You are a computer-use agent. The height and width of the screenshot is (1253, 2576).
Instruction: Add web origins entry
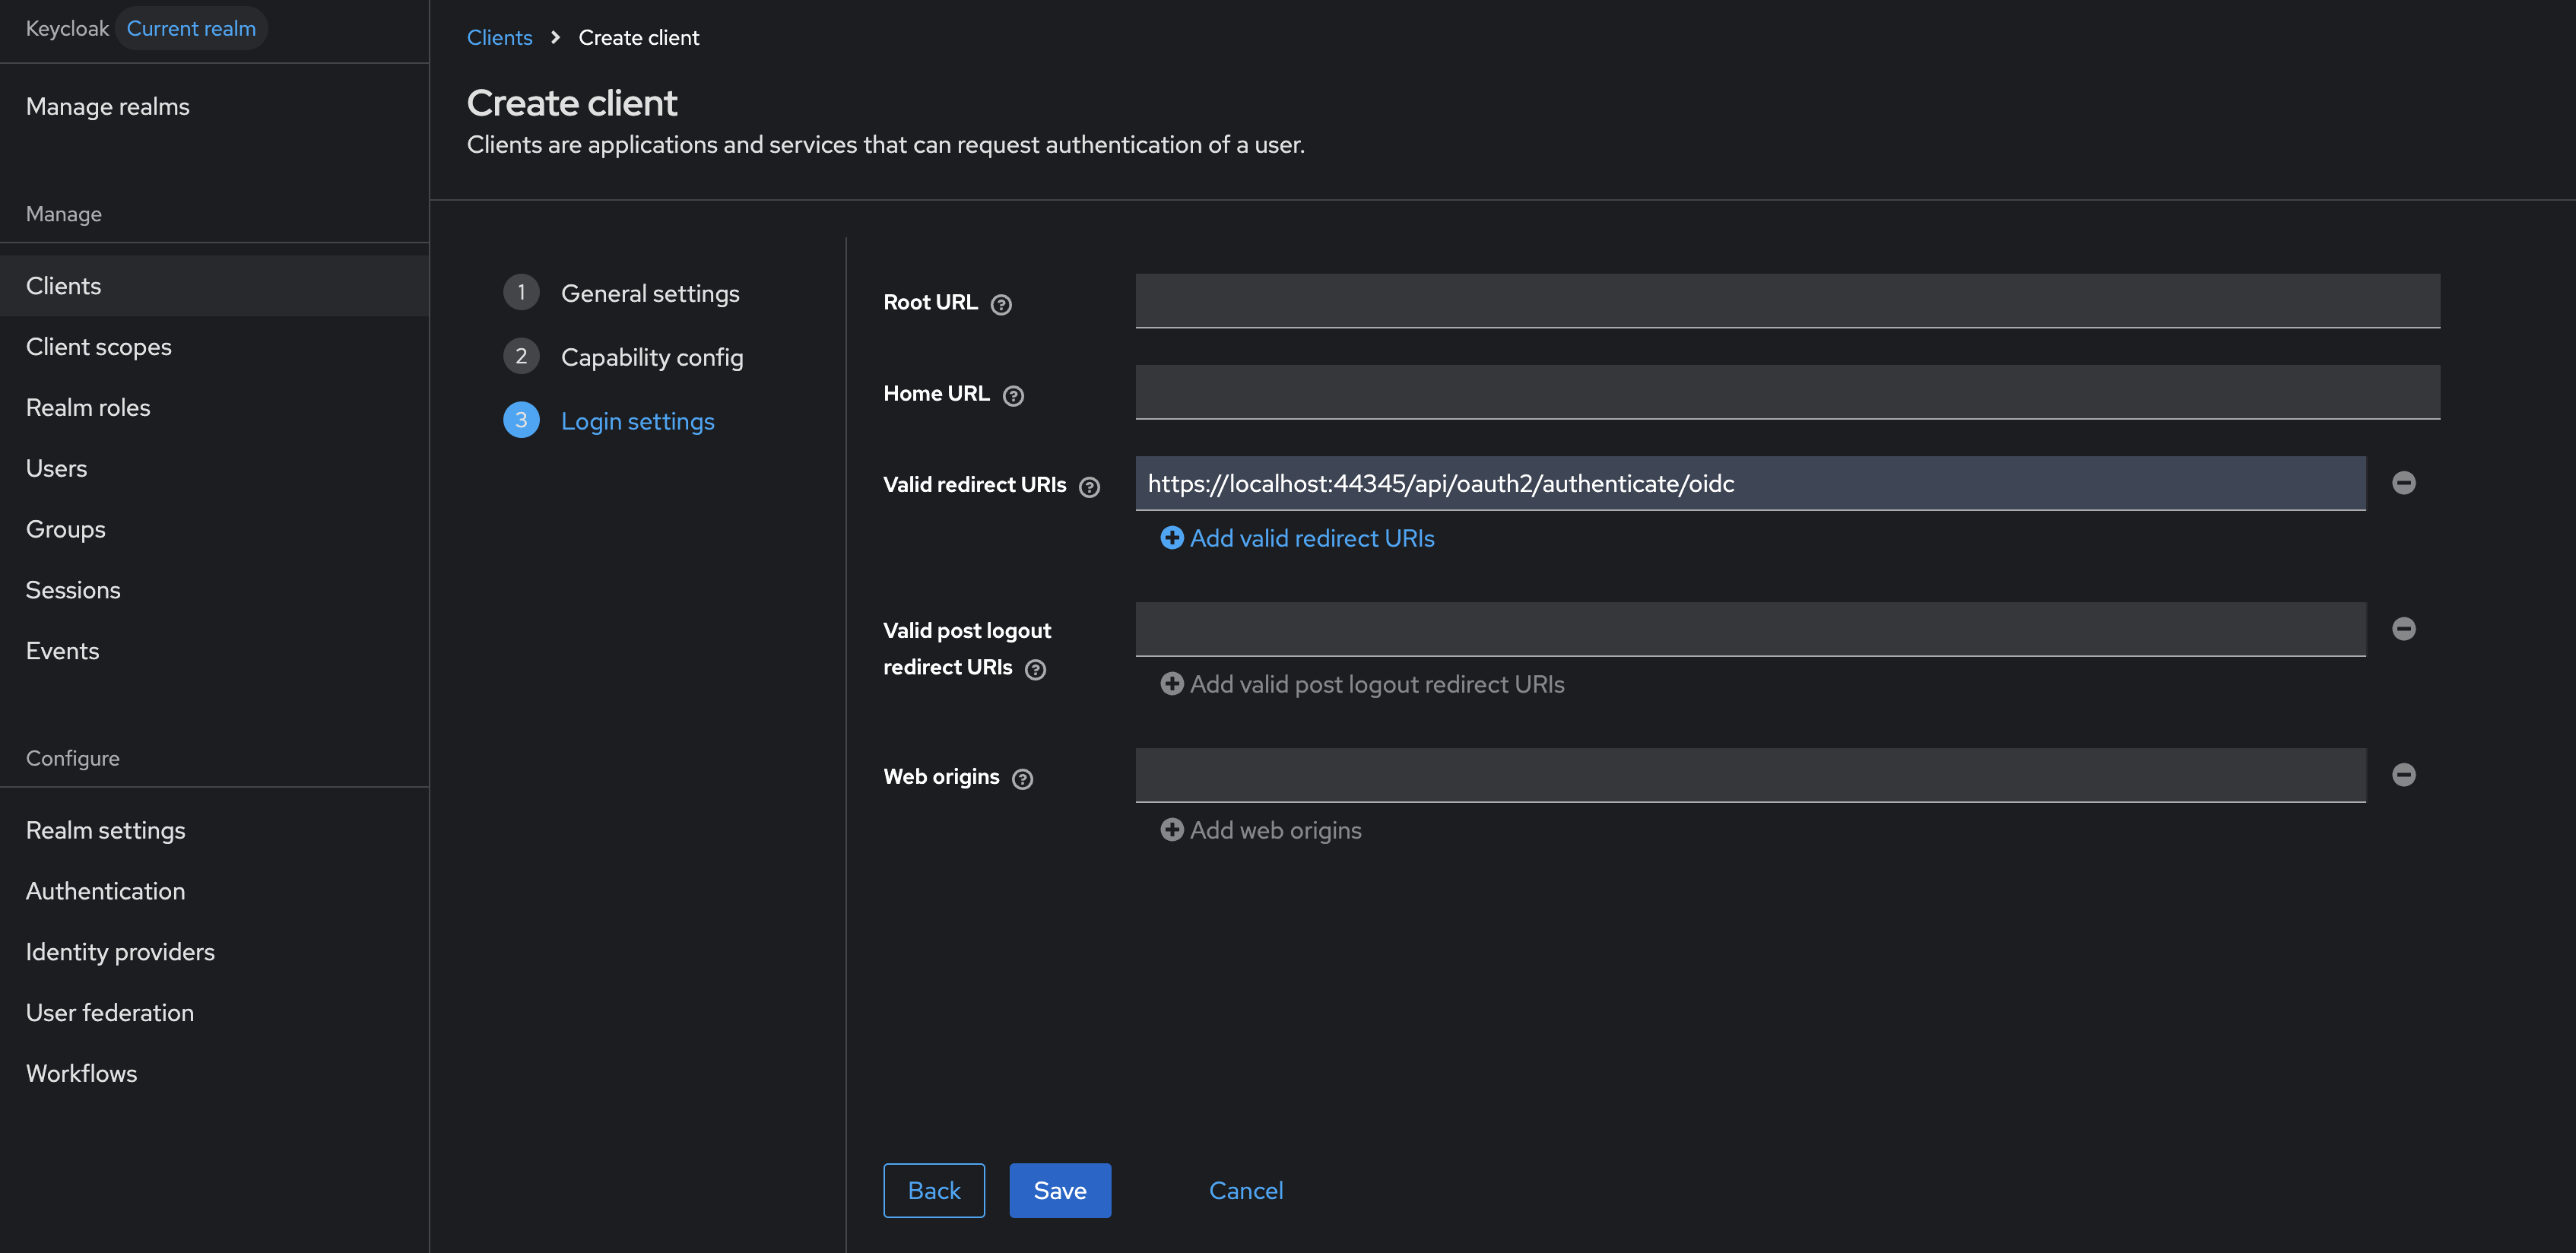(1261, 830)
